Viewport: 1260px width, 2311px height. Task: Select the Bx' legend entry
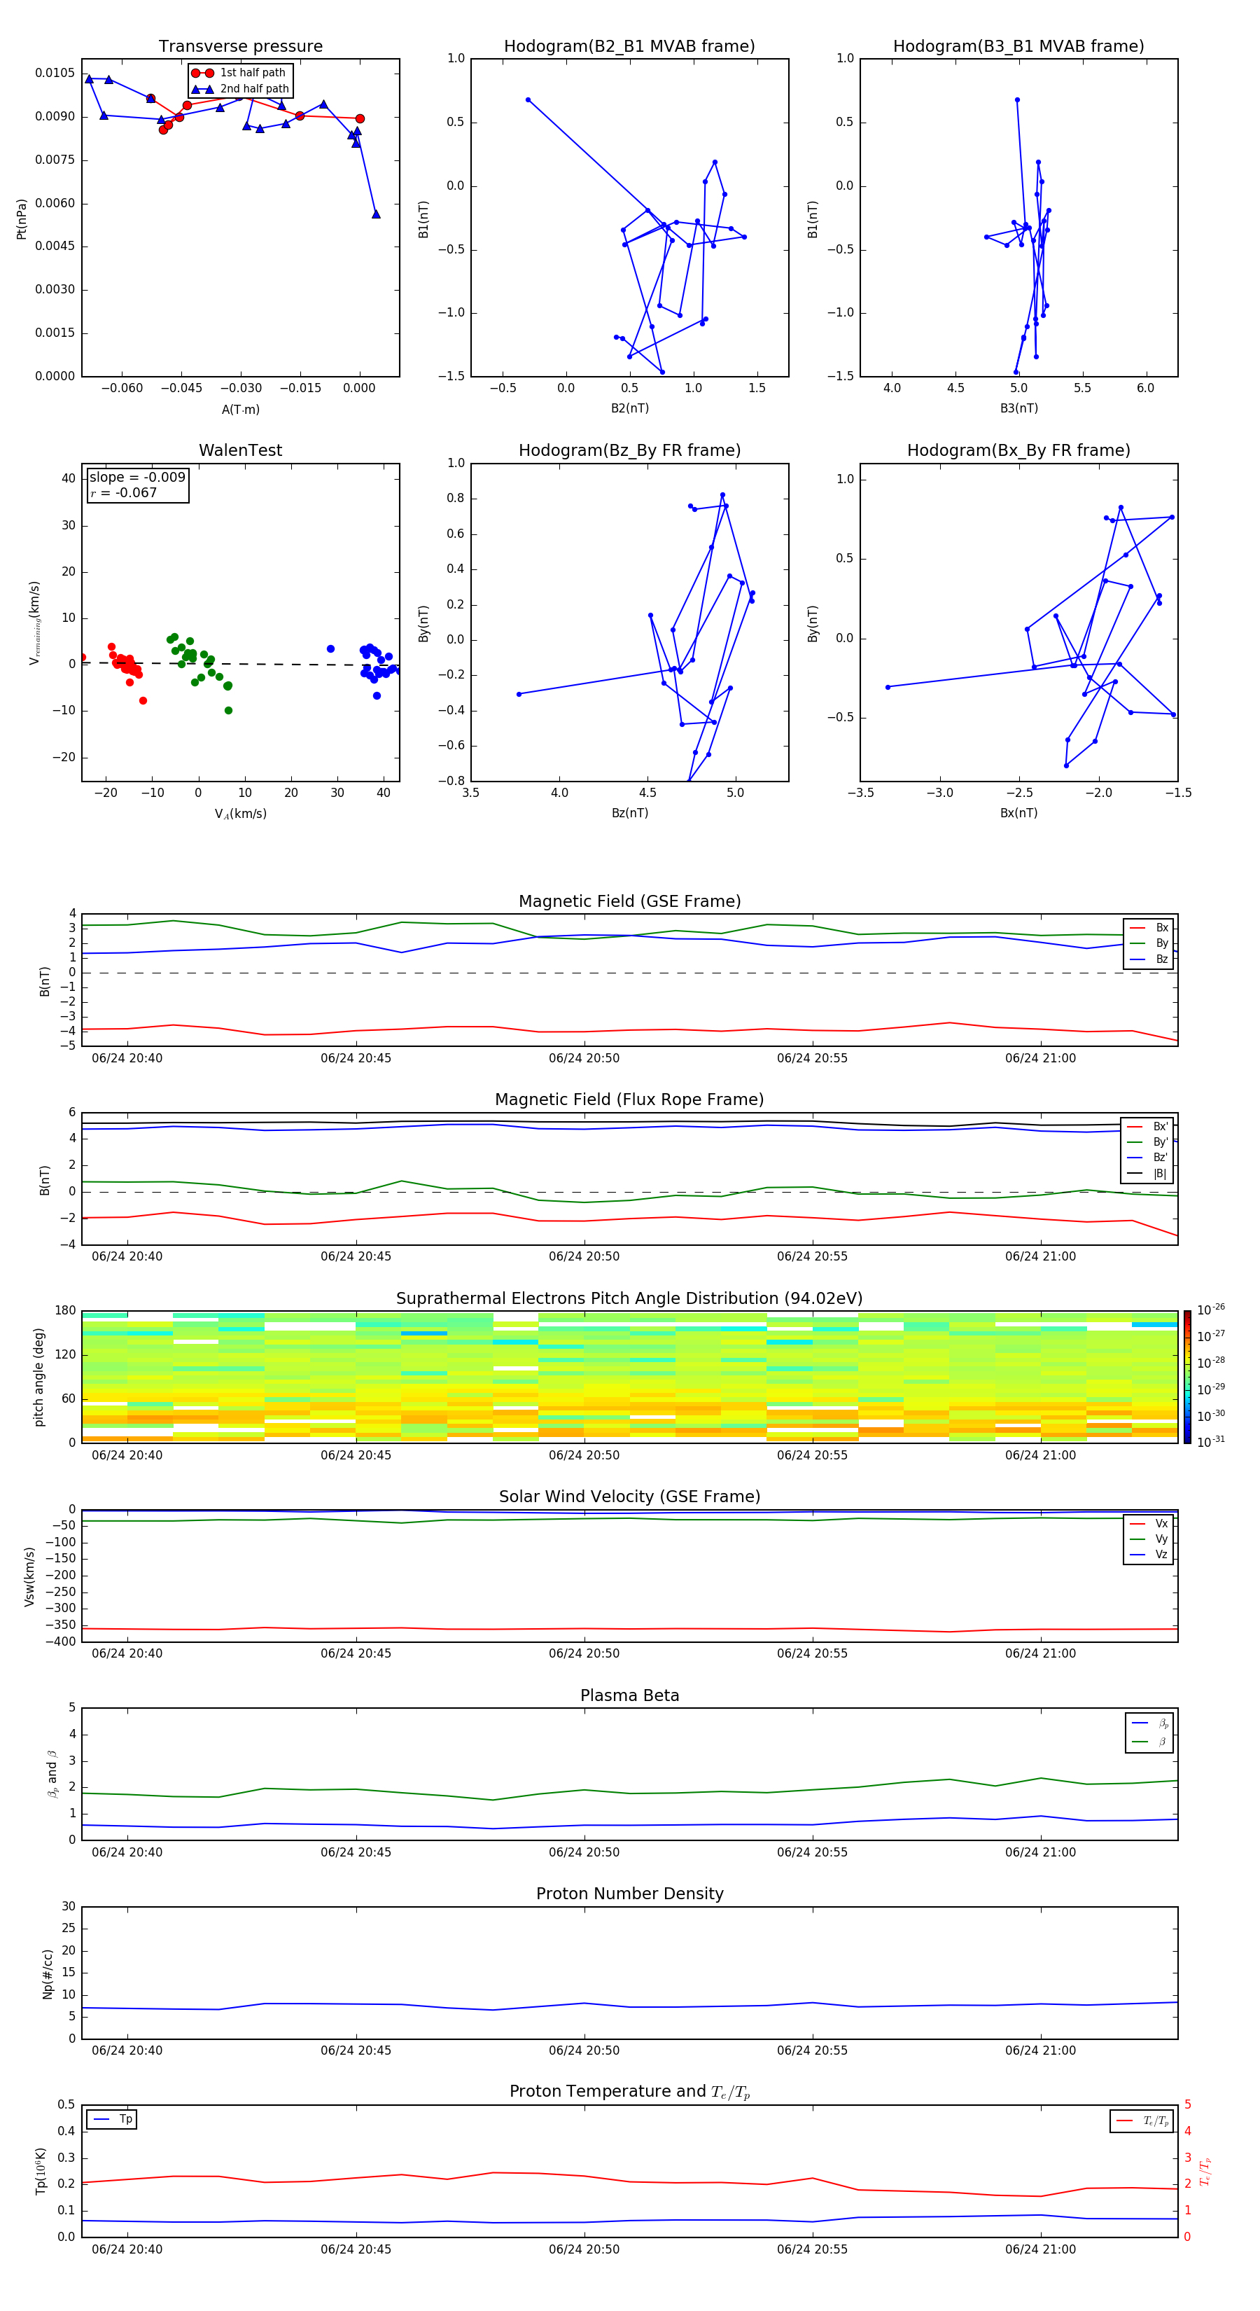pos(1148,1127)
